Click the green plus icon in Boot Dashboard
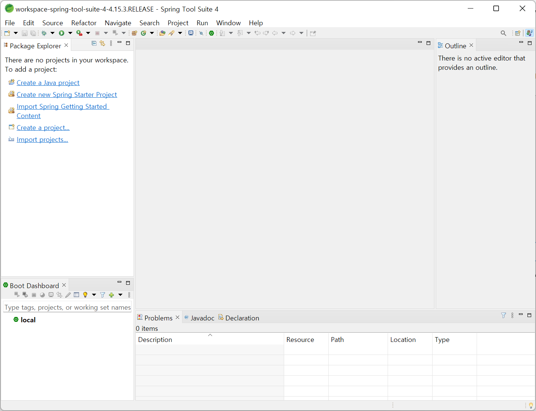Screen dimensions: 536x411 pos(111,295)
